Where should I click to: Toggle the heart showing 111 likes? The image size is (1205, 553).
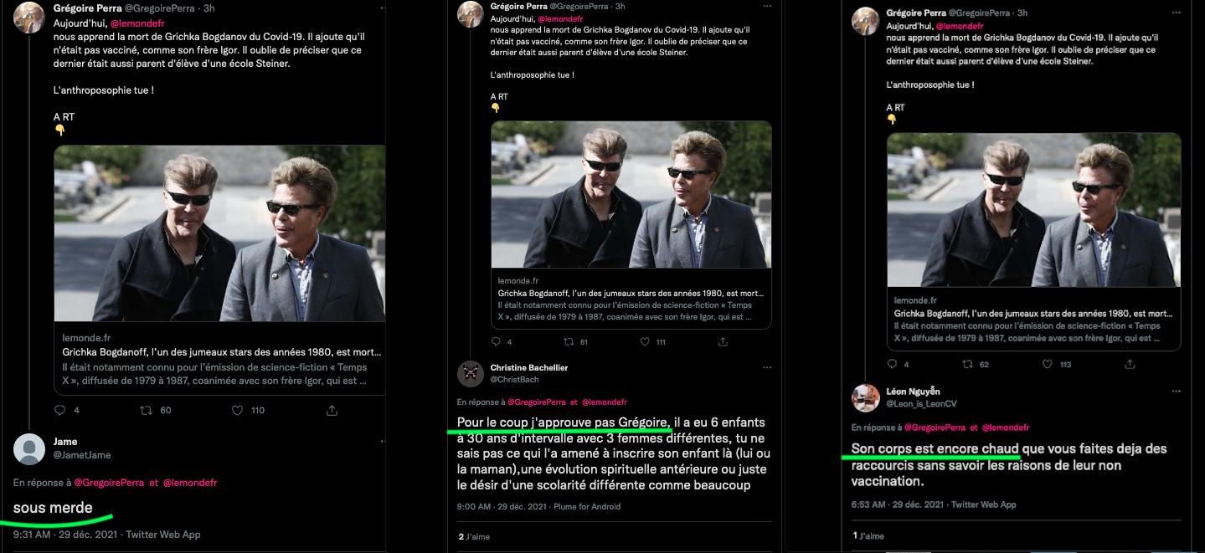(x=645, y=341)
